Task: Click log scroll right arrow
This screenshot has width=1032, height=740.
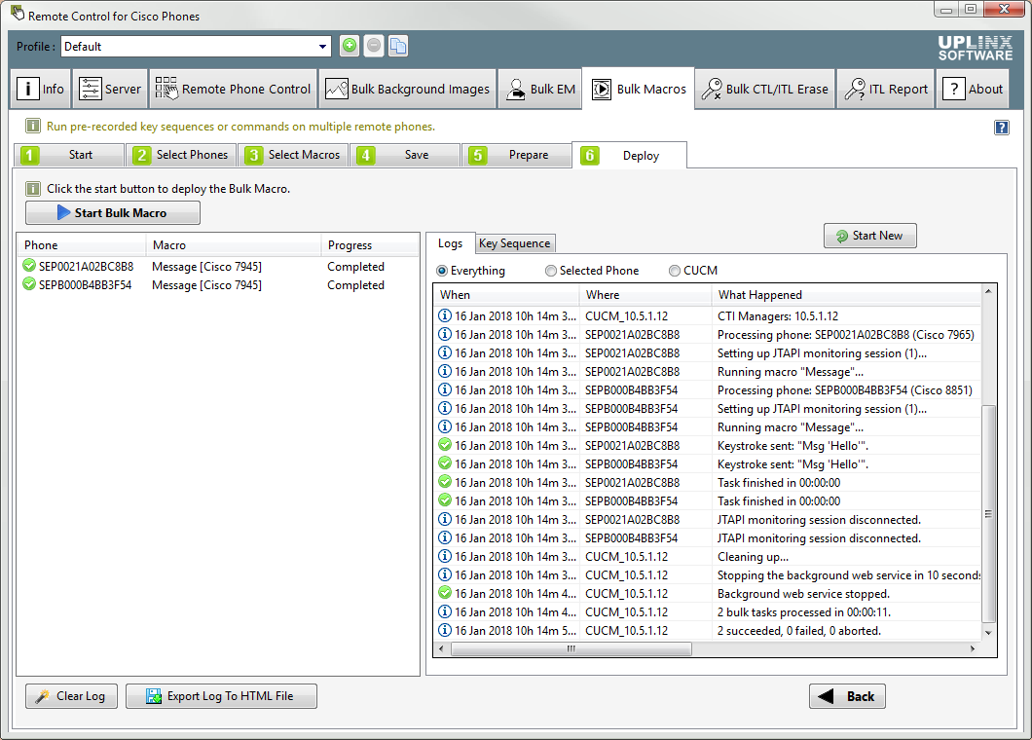Action: [973, 649]
